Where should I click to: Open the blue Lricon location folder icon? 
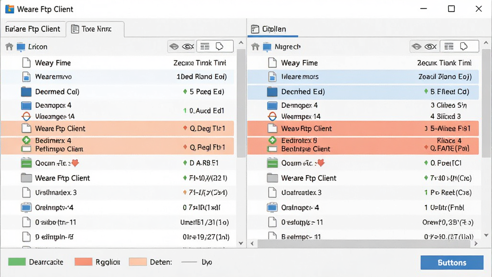point(21,47)
